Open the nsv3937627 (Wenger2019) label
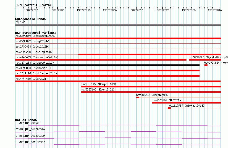The image size is (228, 148). (x=98, y=84)
